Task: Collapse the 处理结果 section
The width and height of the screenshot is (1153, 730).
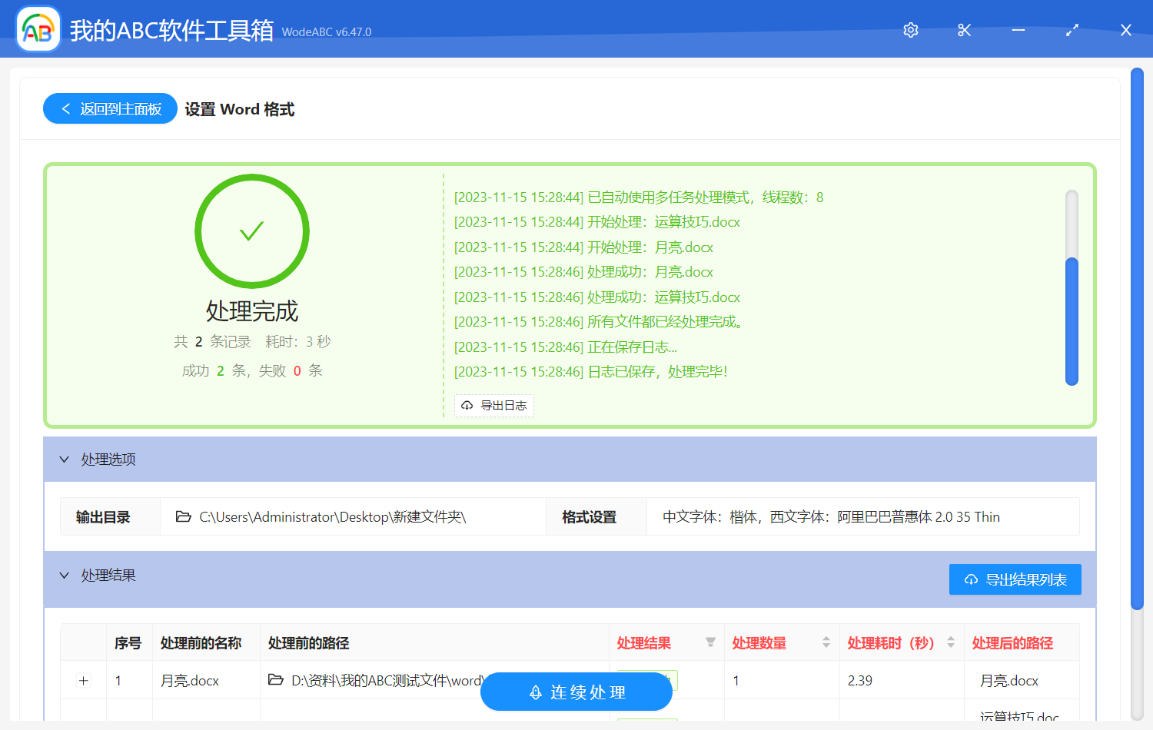Action: coord(65,576)
